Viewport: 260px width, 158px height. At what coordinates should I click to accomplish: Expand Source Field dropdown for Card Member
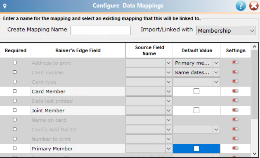pos(168,91)
